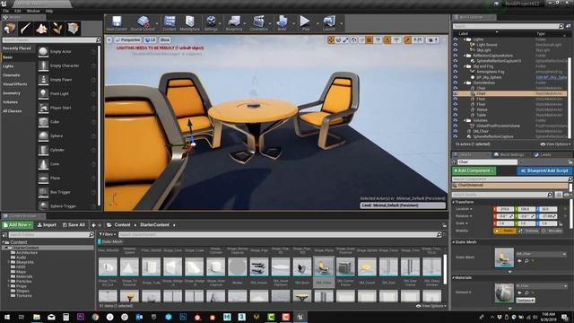Click the Static Mesh chair thumbnail in Details
The height and width of the screenshot is (323, 574).
[x=504, y=258]
